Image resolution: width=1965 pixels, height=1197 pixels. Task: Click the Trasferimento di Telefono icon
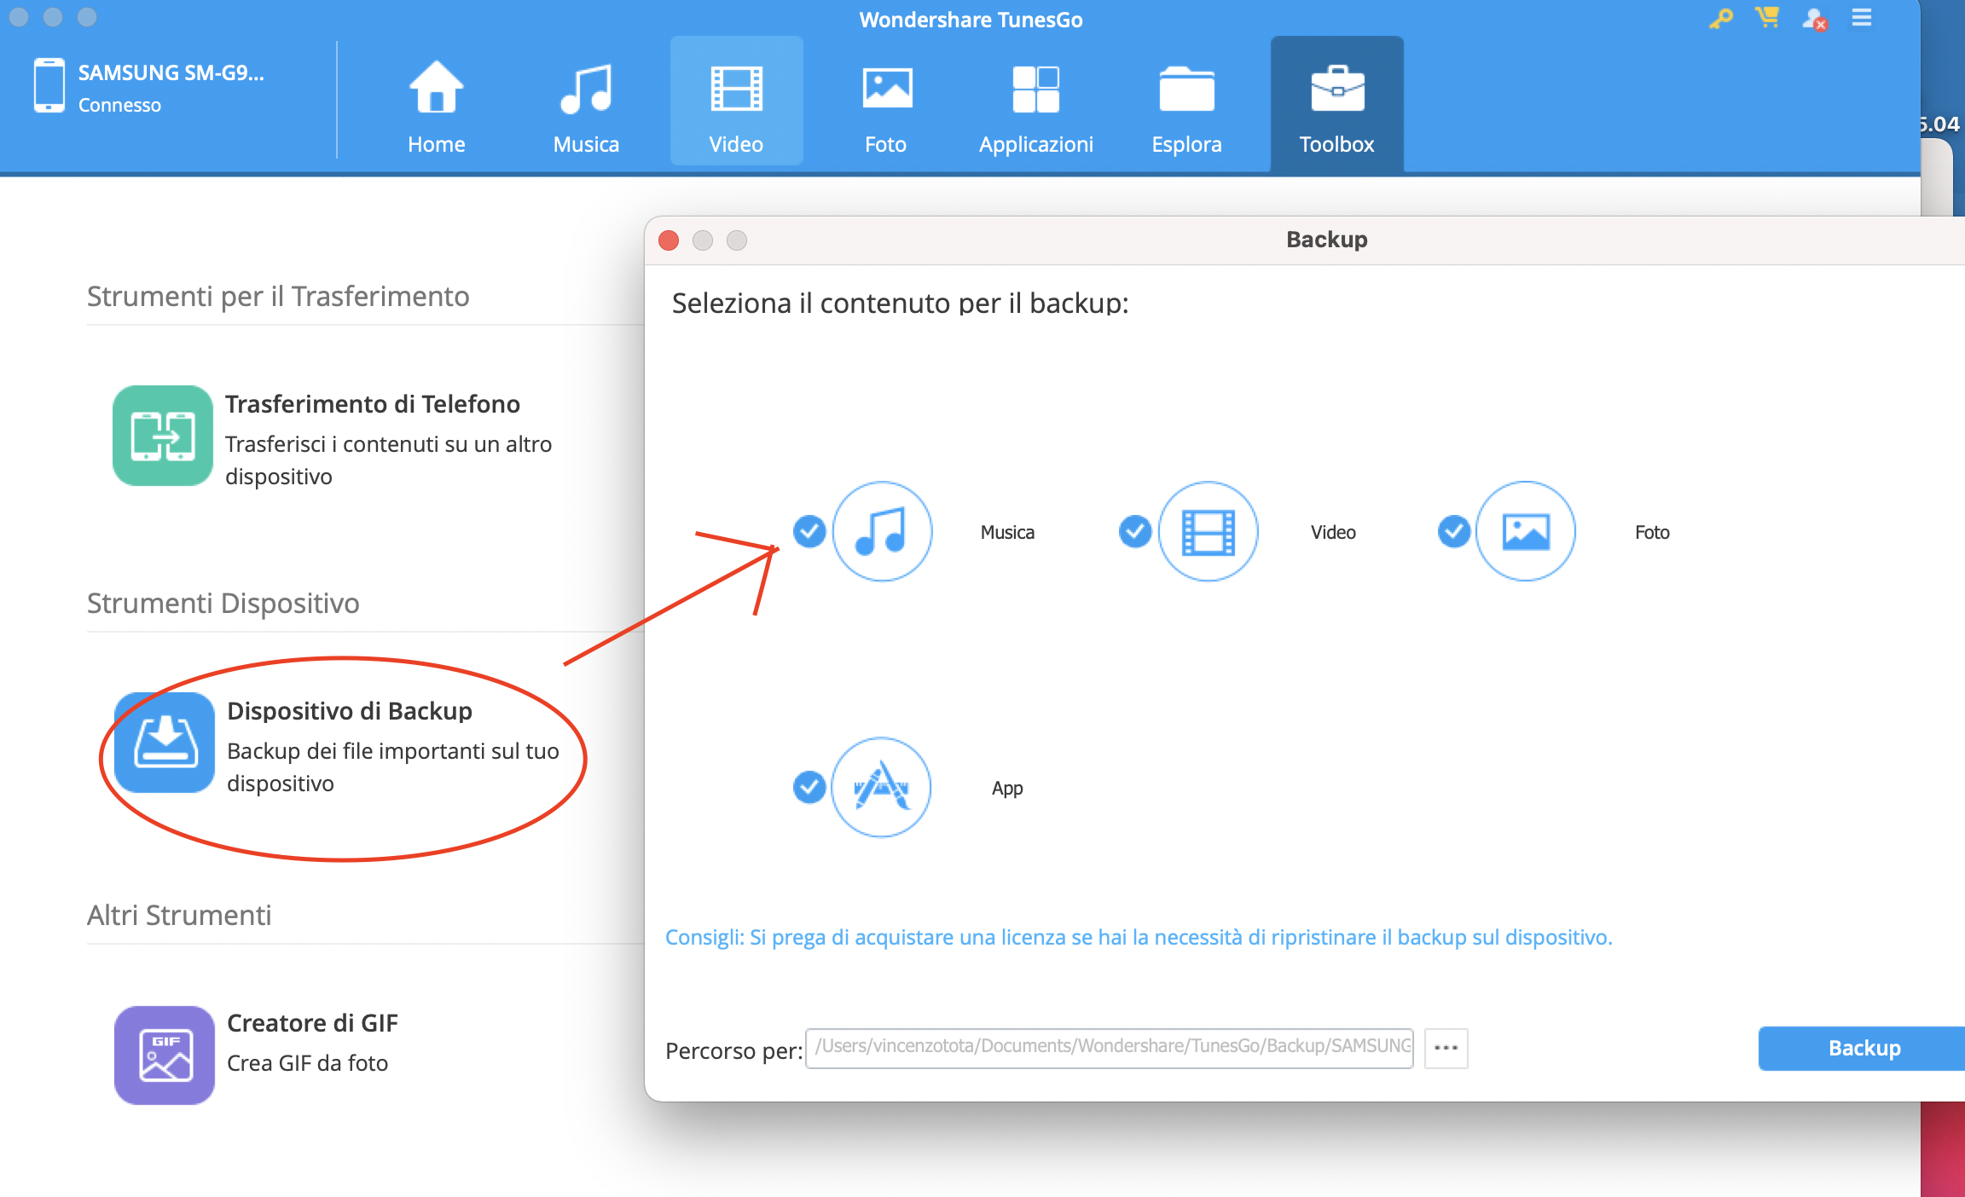(162, 435)
